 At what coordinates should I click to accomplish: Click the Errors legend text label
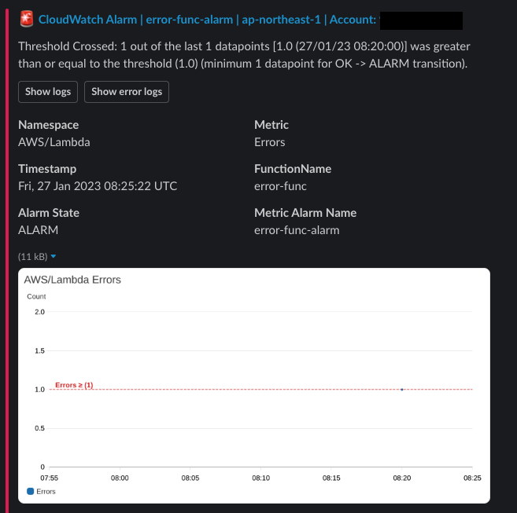coord(46,491)
